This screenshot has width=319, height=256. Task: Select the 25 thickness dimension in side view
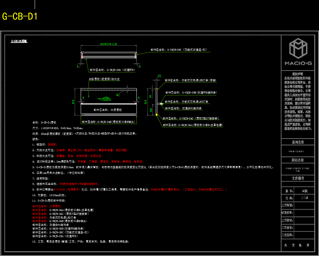pos(159,76)
